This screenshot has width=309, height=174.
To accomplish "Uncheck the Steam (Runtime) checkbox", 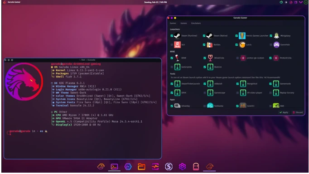I will 172,36.
